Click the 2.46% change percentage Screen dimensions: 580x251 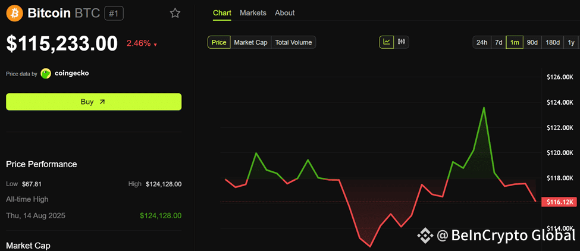(139, 43)
